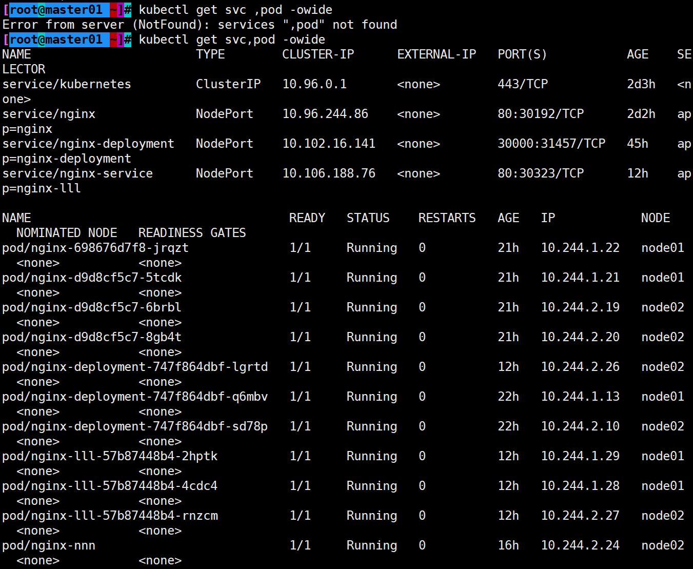This screenshot has width=693, height=569.
Task: Click the PORT(S) column header
Action: (522, 54)
